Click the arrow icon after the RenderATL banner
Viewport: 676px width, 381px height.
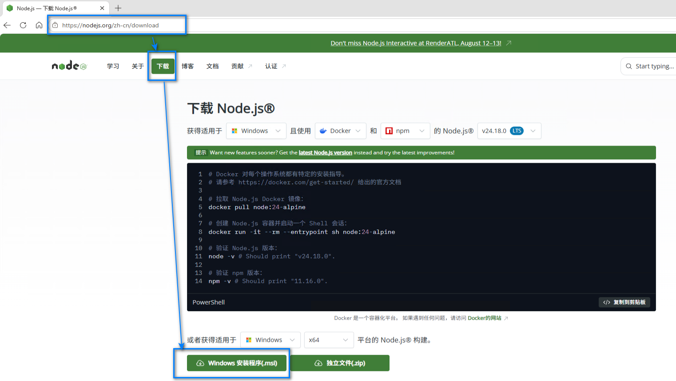[x=509, y=43]
